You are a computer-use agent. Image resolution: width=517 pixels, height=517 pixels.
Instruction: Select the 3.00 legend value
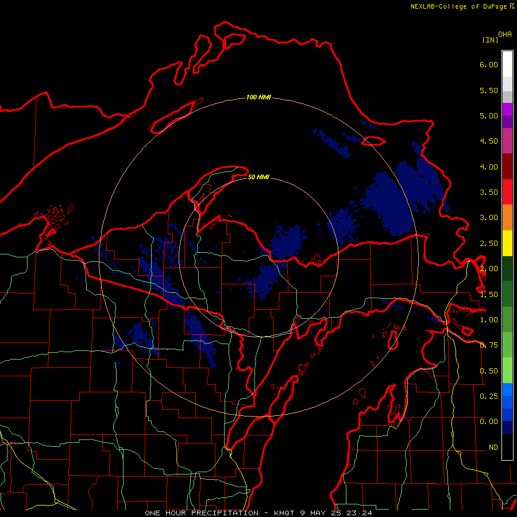tap(489, 218)
